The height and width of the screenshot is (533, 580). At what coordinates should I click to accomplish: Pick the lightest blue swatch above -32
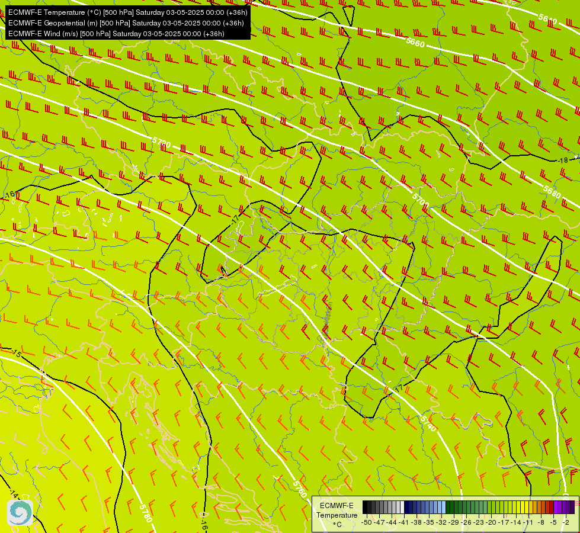pos(444,507)
